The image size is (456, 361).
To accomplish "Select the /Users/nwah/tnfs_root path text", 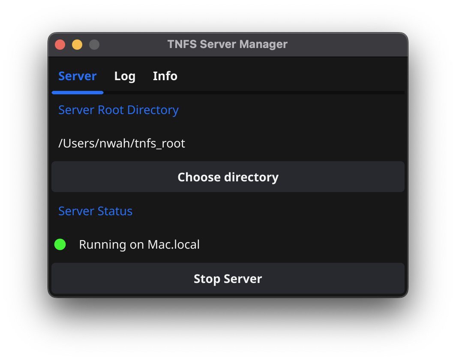I will point(122,143).
